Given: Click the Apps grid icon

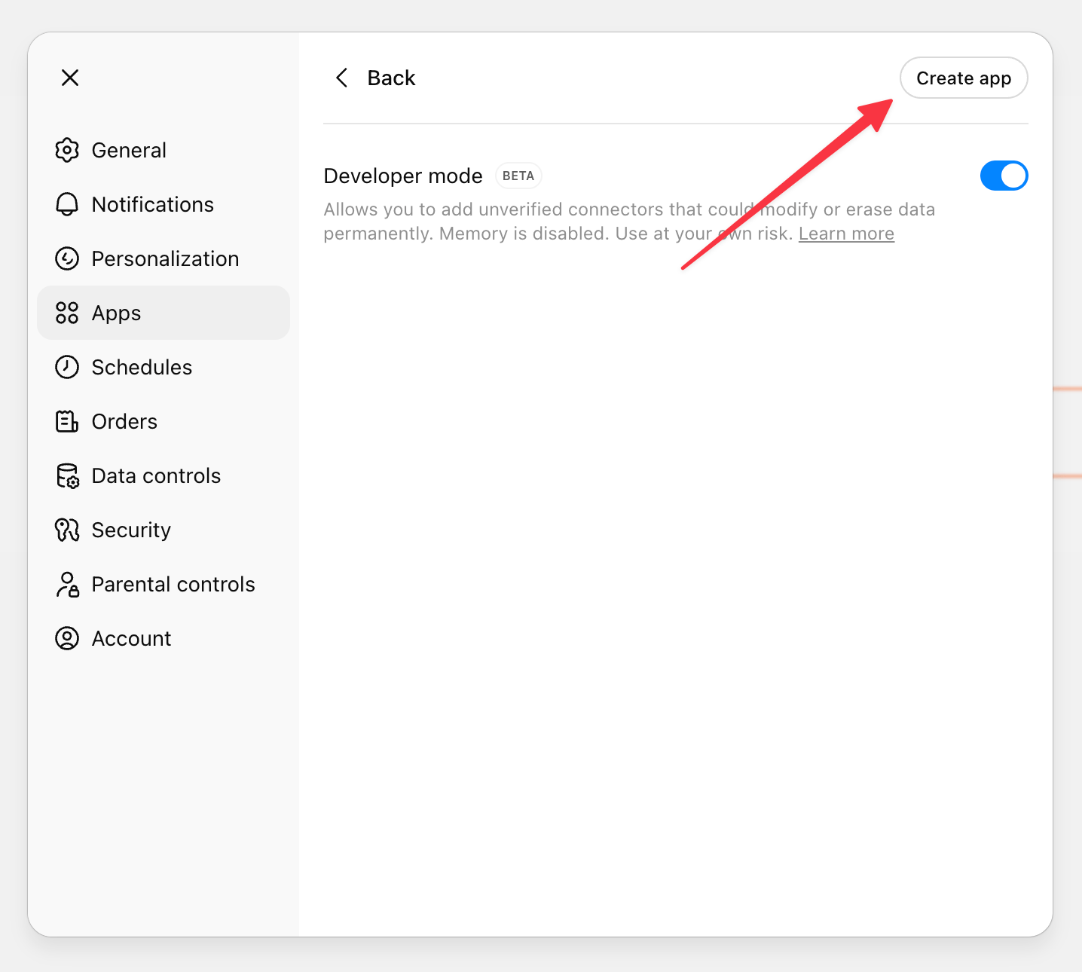Looking at the screenshot, I should 67,313.
